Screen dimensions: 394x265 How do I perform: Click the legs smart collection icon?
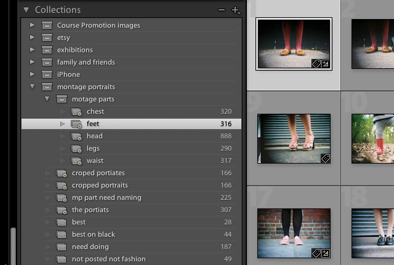tap(76, 149)
